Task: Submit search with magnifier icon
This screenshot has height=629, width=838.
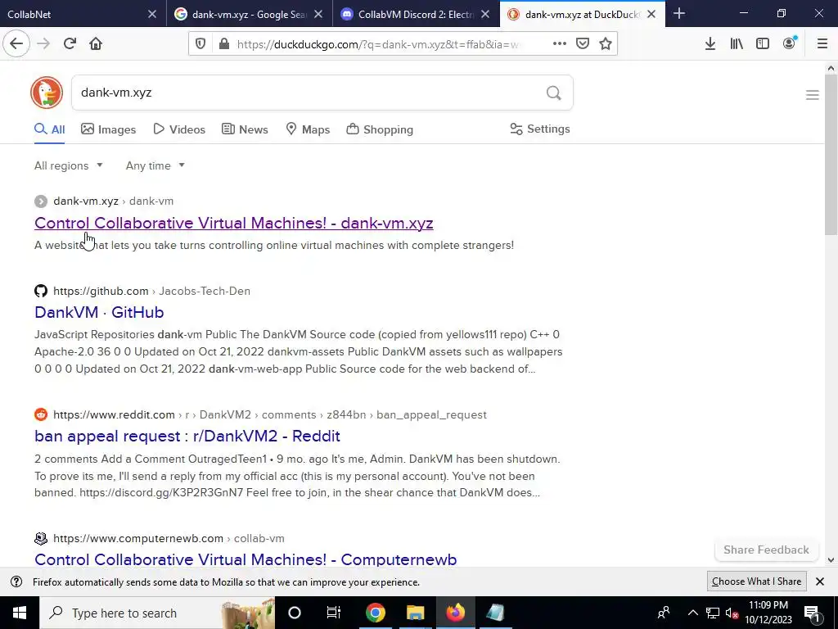Action: tap(554, 93)
